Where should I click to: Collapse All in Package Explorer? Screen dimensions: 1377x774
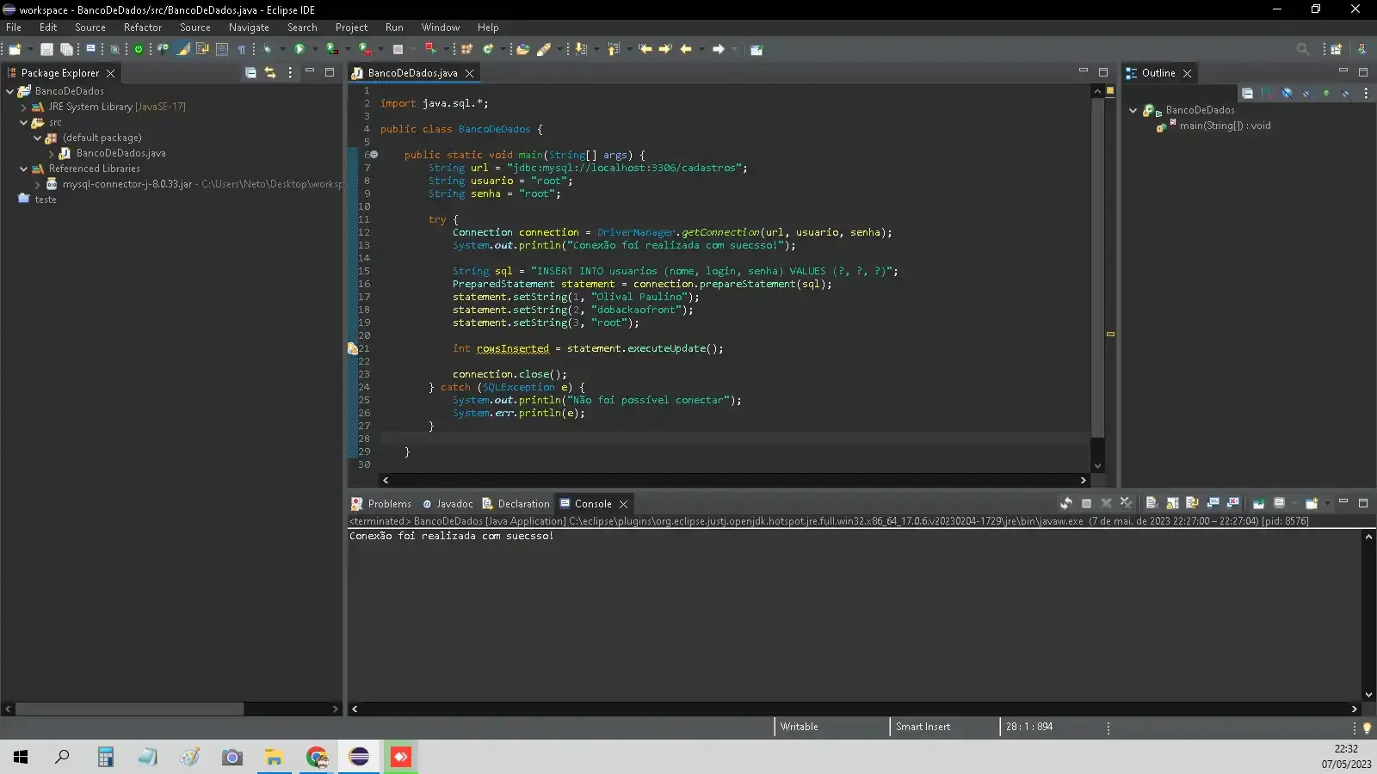(x=250, y=73)
